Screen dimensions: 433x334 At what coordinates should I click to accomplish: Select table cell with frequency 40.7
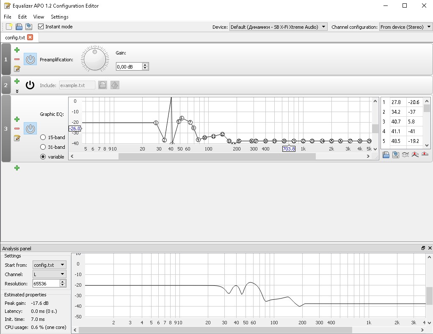398,122
